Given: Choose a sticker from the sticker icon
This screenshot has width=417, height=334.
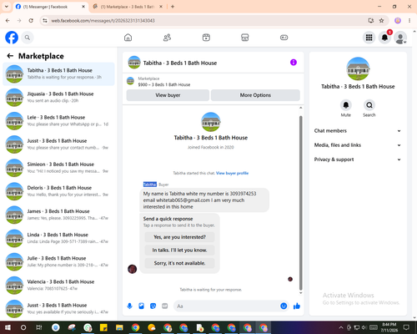Looking at the screenshot, I should click(x=153, y=306).
